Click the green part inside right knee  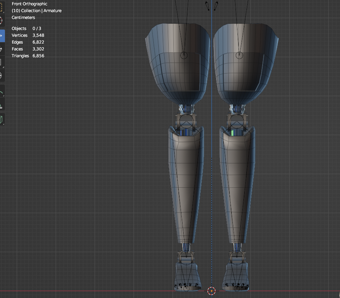click(232, 133)
